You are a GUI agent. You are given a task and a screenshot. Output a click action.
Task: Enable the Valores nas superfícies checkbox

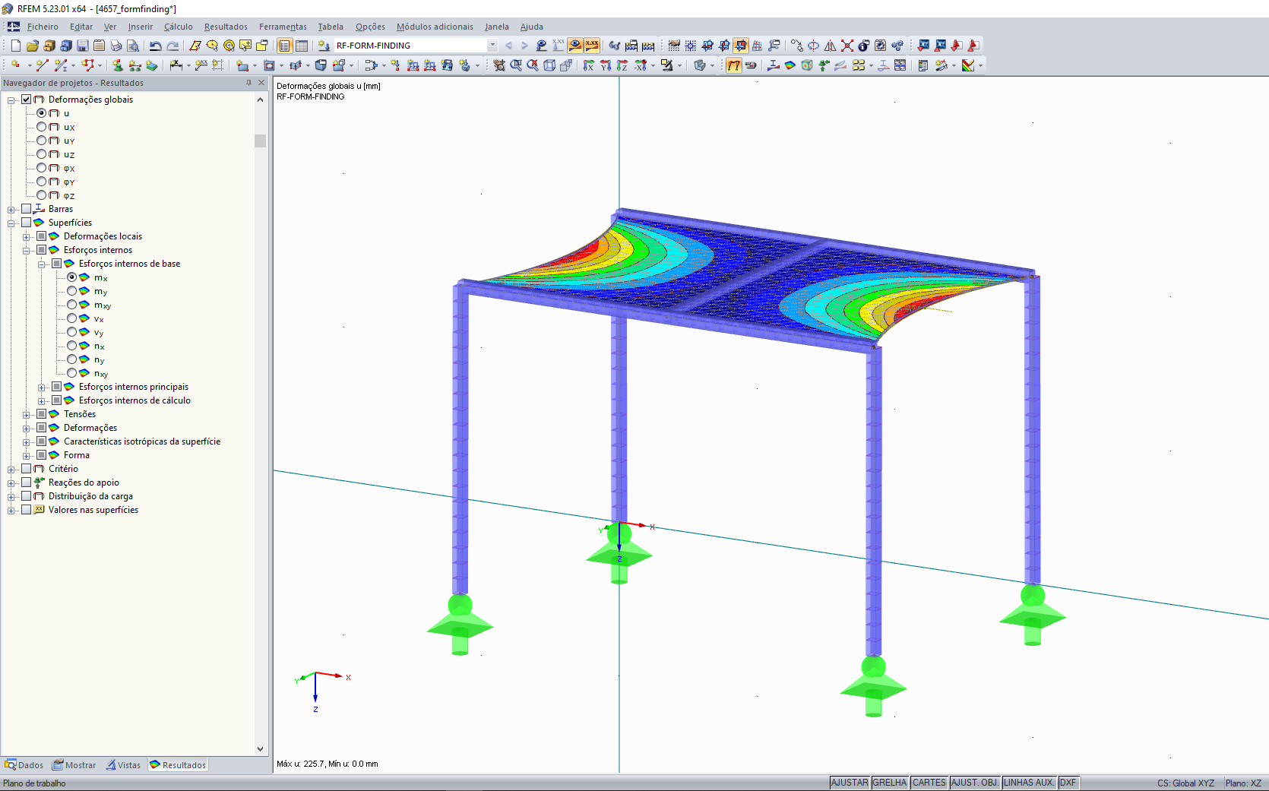[27, 510]
